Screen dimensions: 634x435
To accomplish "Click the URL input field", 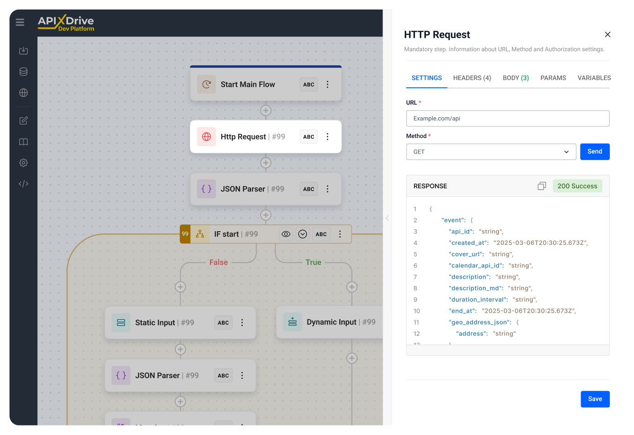I will 508,118.
